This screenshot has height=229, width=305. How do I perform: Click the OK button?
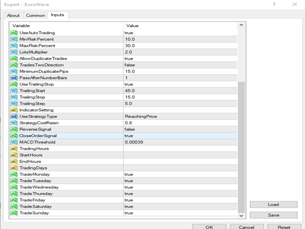pos(209,227)
